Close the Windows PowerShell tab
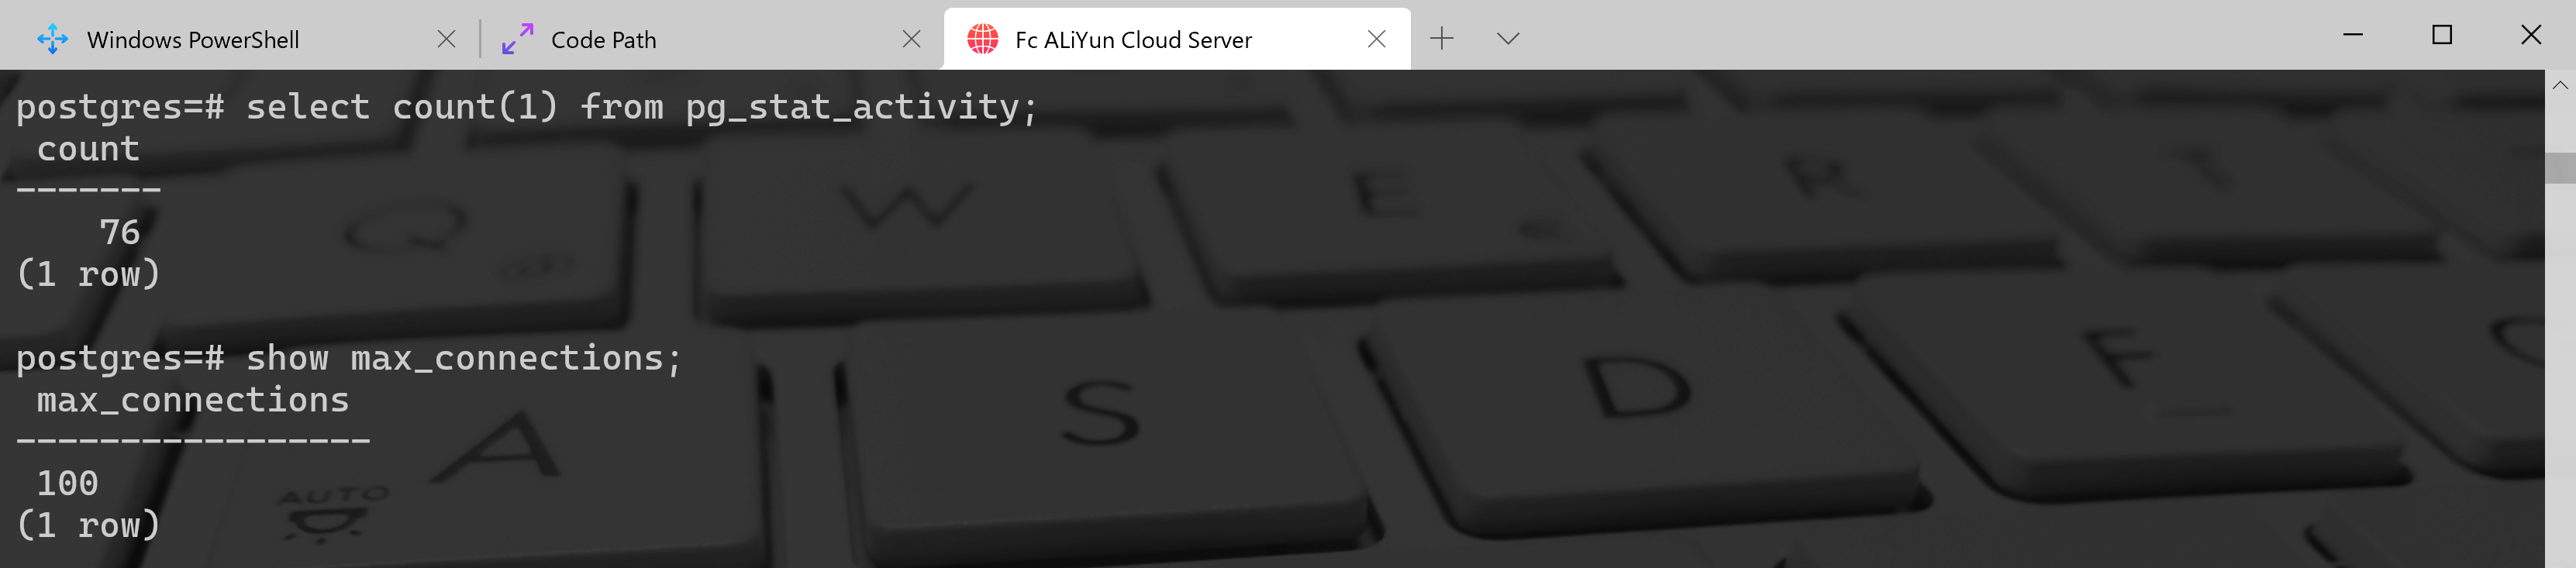2576x568 pixels. (x=446, y=39)
